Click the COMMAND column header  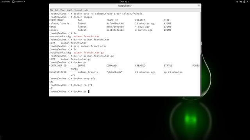111,66
